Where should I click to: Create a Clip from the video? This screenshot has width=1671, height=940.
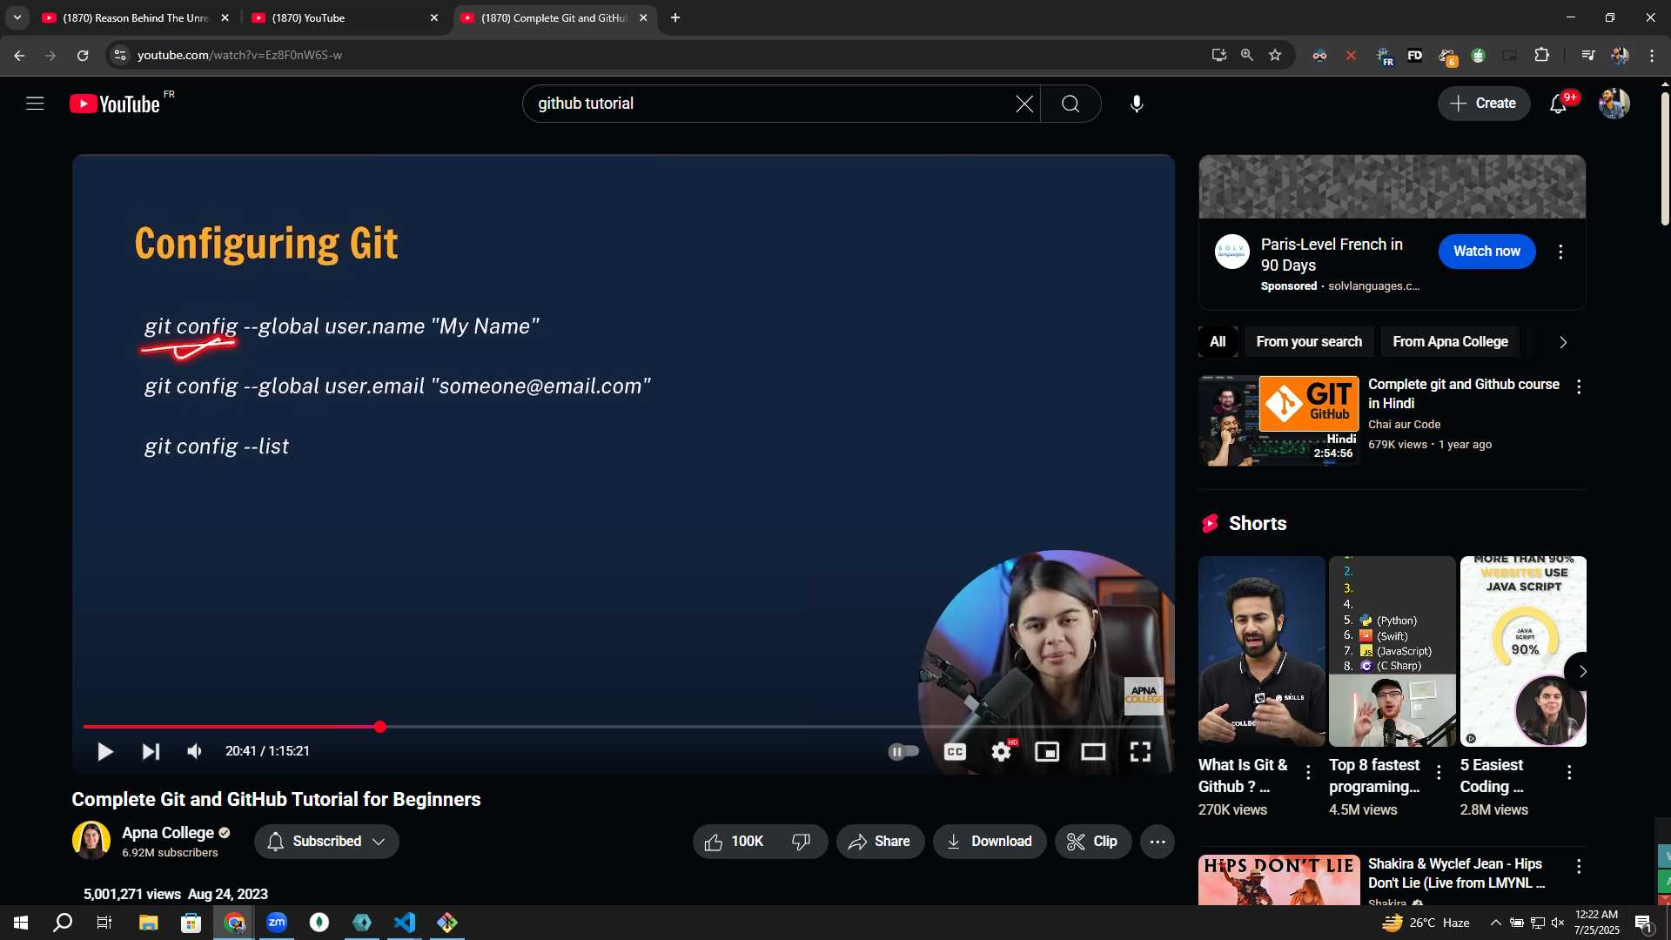[x=1093, y=842]
